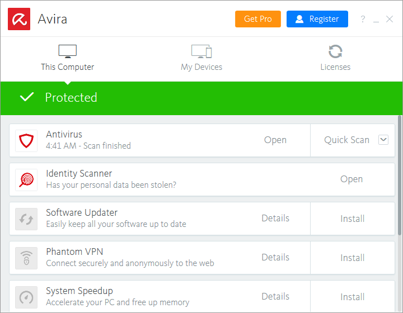This screenshot has width=403, height=313.
Task: Open the Licenses tab
Action: (335, 59)
